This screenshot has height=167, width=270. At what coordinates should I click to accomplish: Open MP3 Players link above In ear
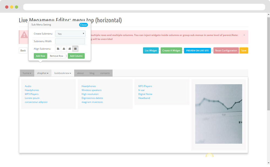pyautogui.click(x=145, y=86)
